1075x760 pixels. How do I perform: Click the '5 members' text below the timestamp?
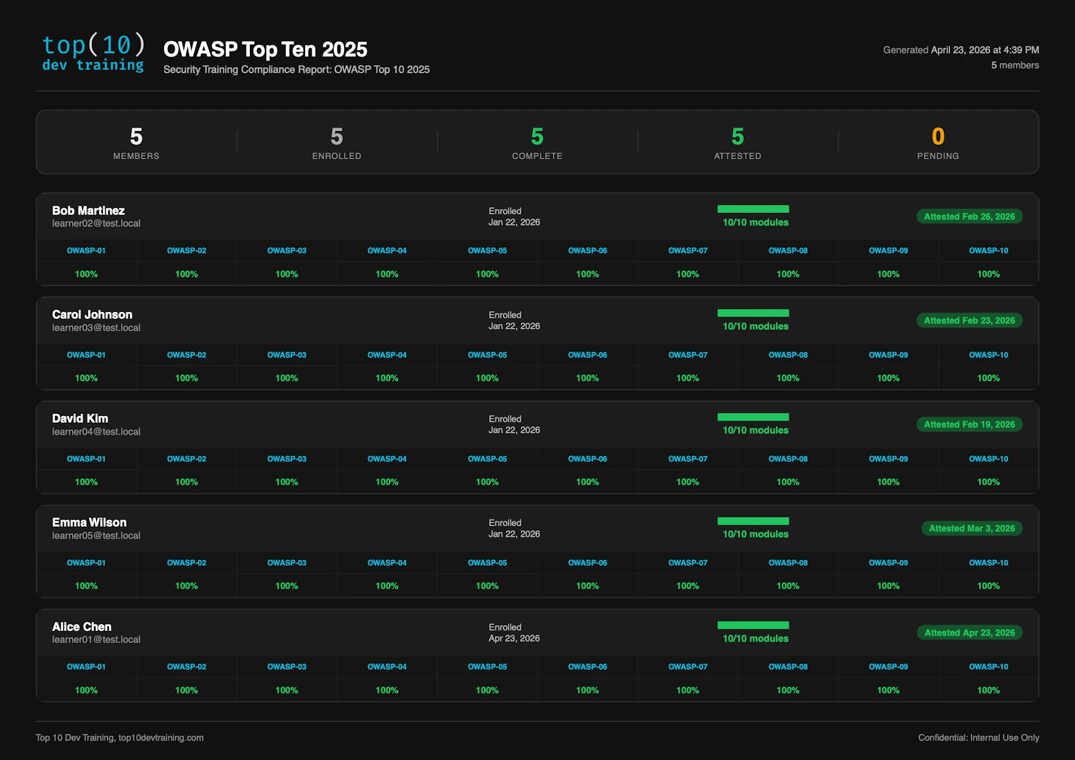click(1015, 65)
